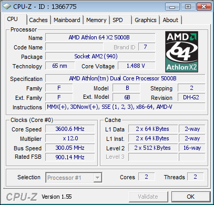
Task: Click the CPU-Z logo in footer
Action: 22,197
